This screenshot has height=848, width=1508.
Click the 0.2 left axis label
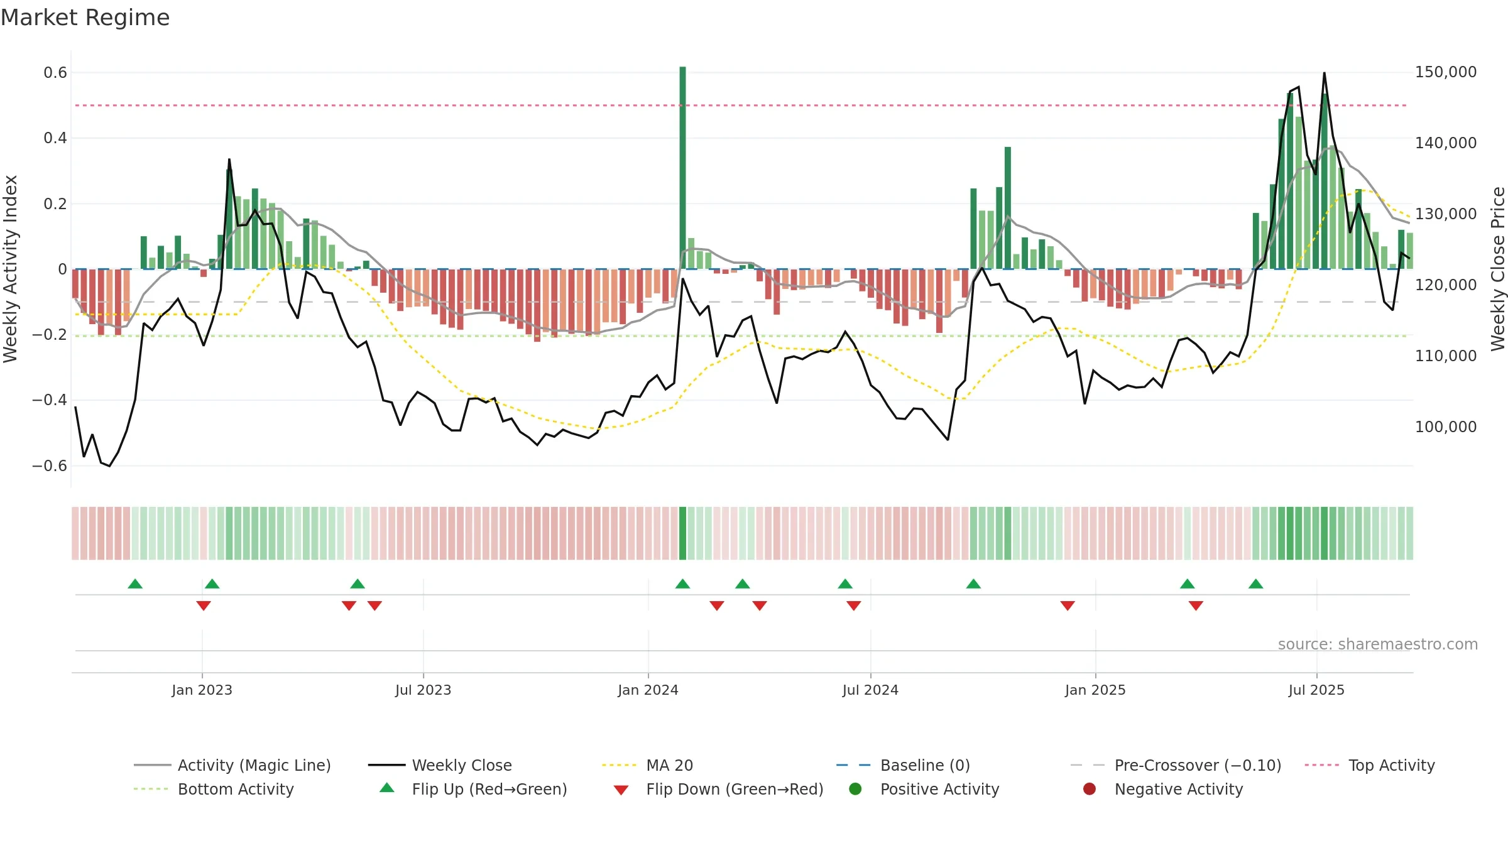point(55,204)
